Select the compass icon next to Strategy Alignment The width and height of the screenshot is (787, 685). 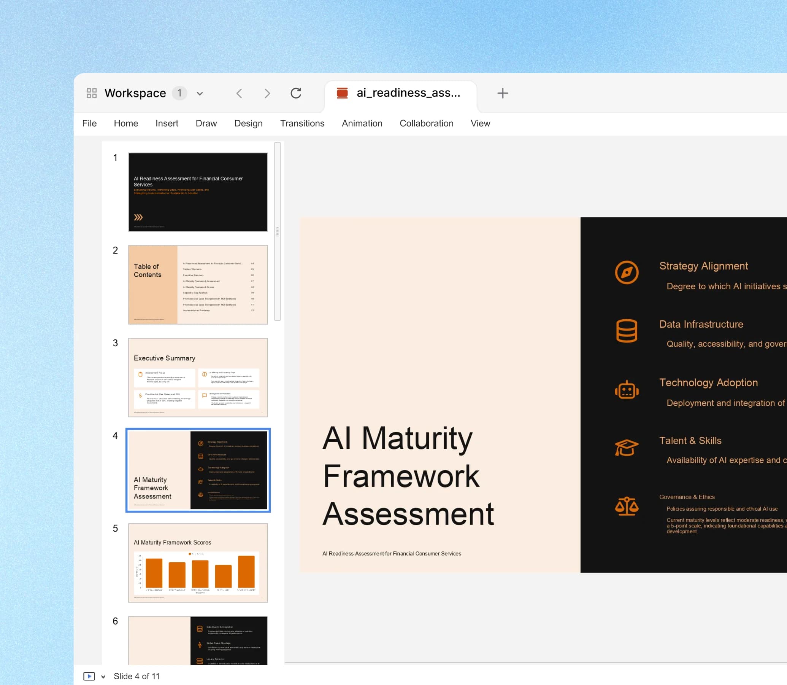point(627,272)
